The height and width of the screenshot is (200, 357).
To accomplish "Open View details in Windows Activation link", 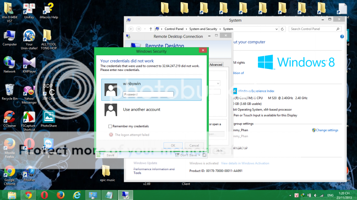I will pyautogui.click(x=245, y=163).
